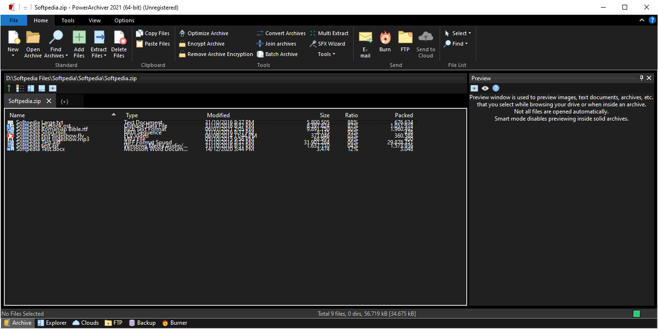Open the File menu
The image size is (658, 329).
[14, 20]
